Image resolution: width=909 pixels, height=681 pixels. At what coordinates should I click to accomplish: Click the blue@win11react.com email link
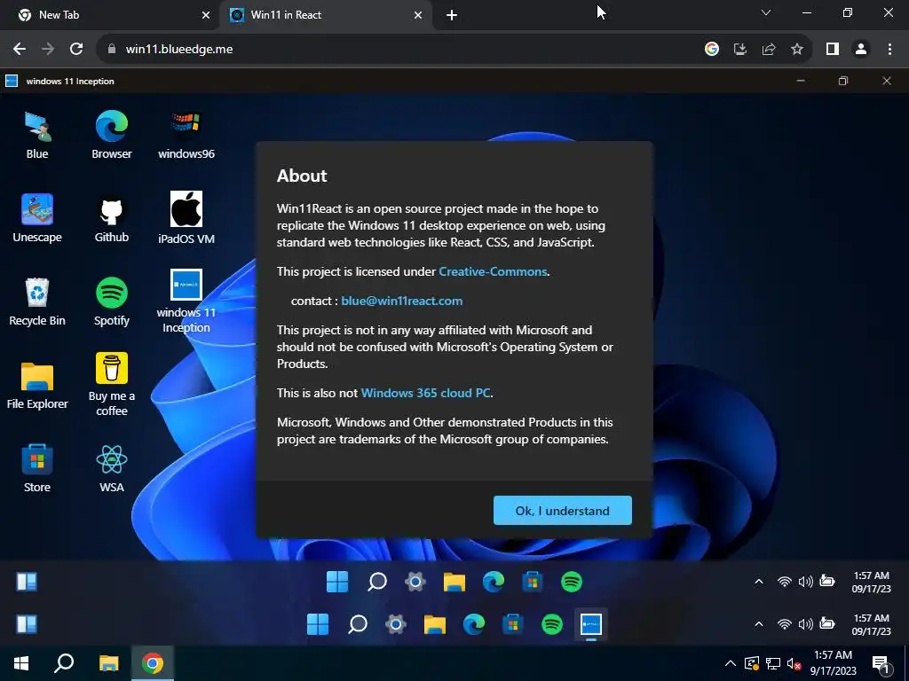402,301
